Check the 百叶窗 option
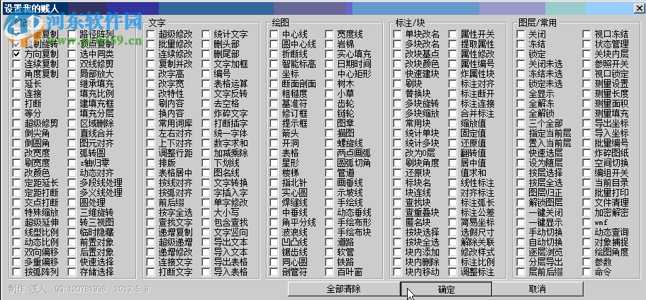 tap(329, 272)
